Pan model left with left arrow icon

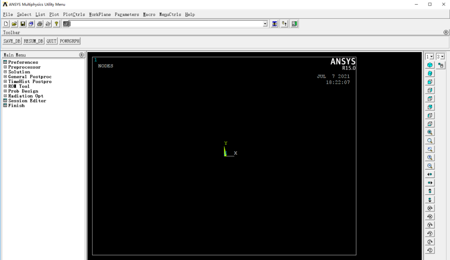pos(430,174)
